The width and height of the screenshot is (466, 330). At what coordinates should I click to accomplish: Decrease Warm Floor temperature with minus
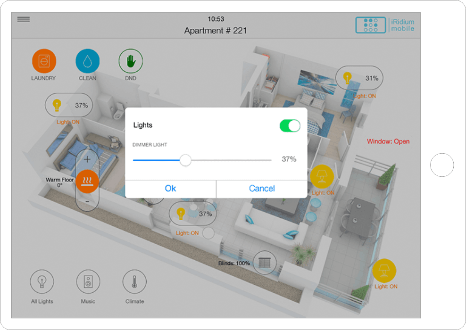(x=87, y=202)
